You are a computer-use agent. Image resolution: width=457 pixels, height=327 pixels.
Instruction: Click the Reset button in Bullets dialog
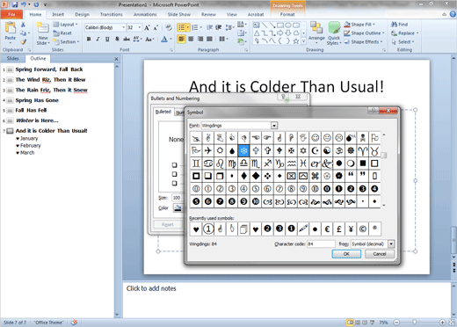168,224
